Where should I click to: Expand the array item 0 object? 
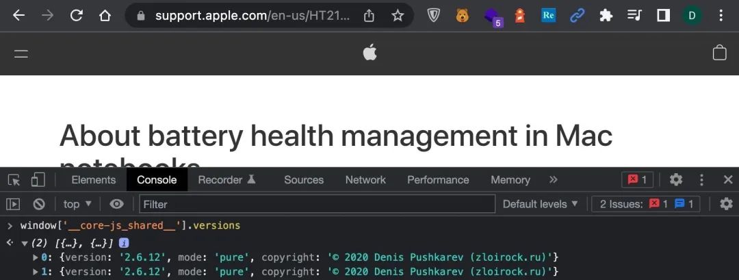(36, 257)
